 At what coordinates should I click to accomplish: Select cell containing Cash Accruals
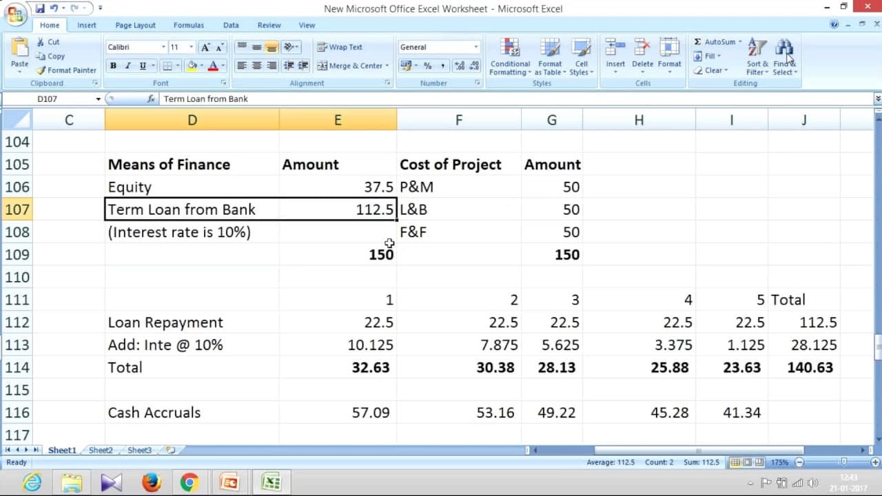192,413
